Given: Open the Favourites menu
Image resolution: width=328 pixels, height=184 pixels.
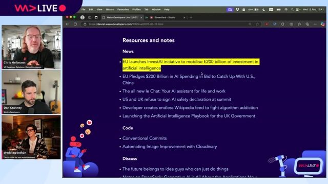Looking at the screenshot, I should (x=123, y=10).
